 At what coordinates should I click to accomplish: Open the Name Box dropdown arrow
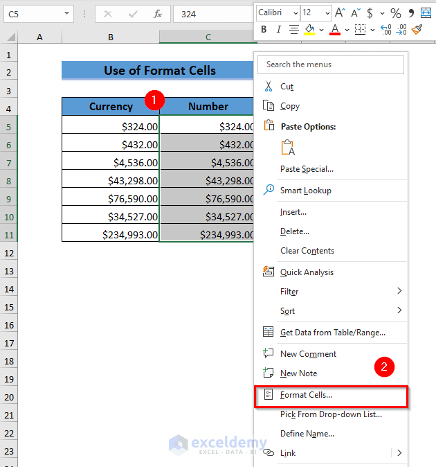click(66, 13)
